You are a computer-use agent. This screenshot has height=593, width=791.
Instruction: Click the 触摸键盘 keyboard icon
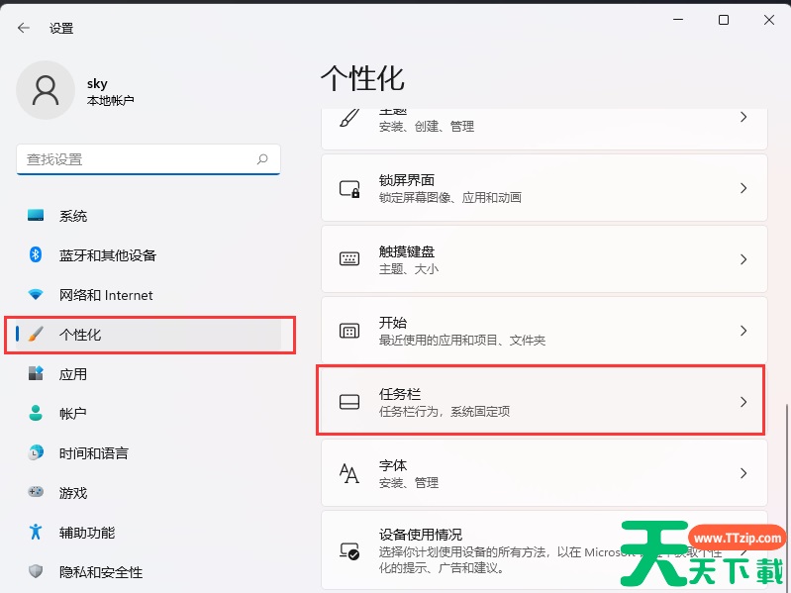(349, 259)
